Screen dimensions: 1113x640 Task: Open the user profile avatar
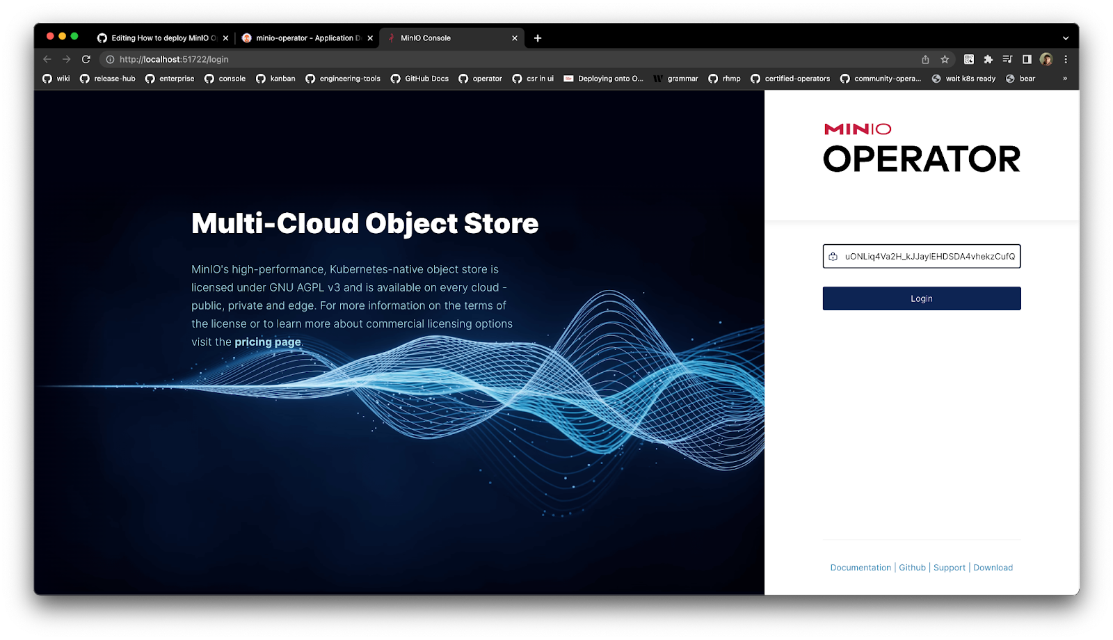1046,59
